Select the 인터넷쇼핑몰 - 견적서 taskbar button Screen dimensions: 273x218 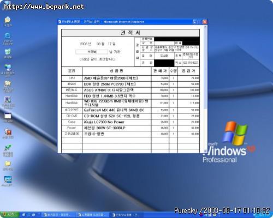click(126, 215)
